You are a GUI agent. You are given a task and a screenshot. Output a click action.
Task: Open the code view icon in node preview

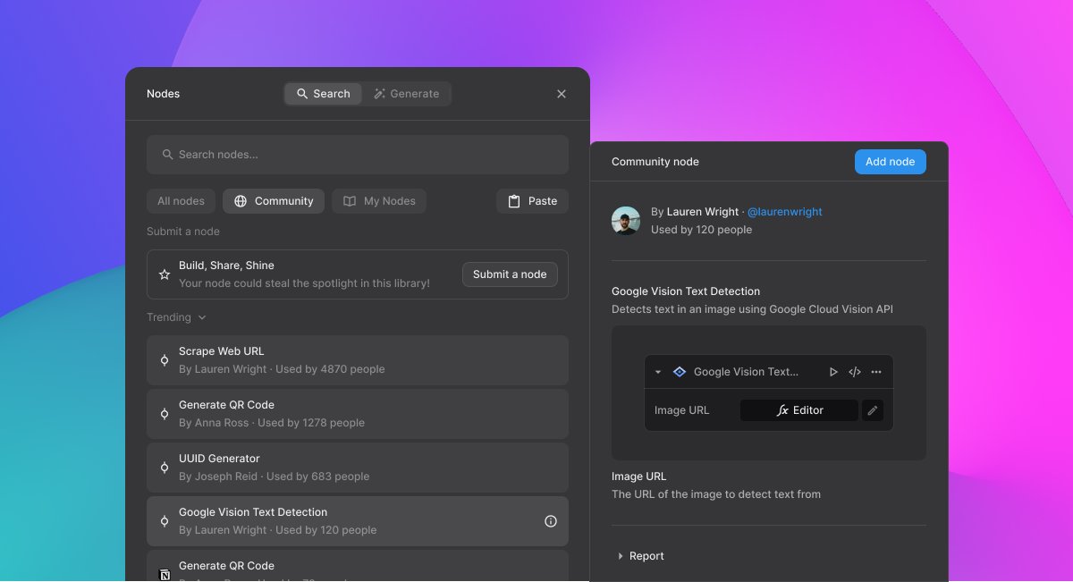point(855,372)
